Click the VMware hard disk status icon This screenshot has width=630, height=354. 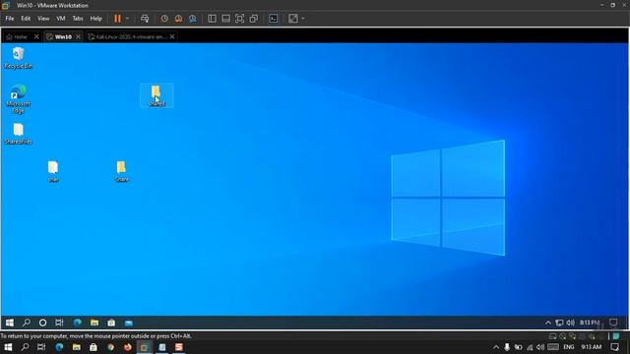point(553,336)
